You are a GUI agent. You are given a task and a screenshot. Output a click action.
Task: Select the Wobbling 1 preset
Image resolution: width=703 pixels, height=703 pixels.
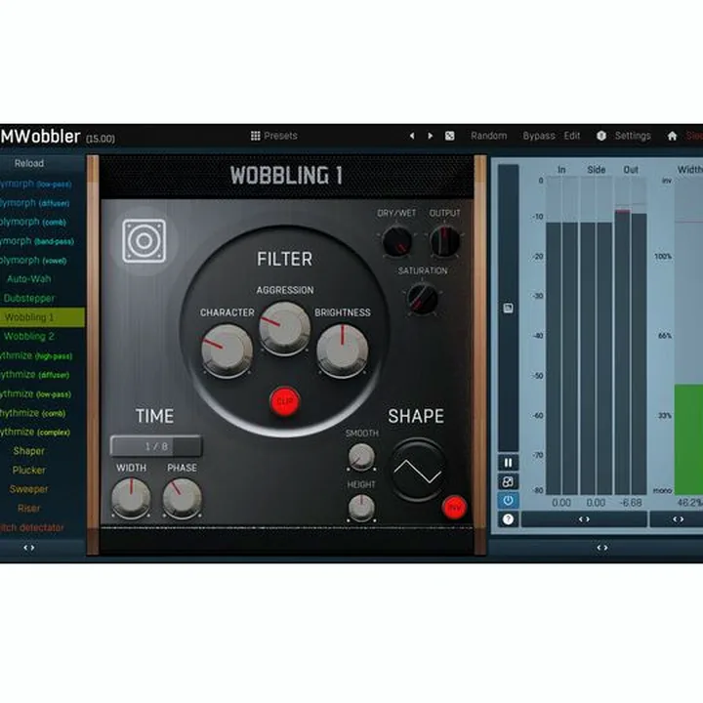(42, 317)
